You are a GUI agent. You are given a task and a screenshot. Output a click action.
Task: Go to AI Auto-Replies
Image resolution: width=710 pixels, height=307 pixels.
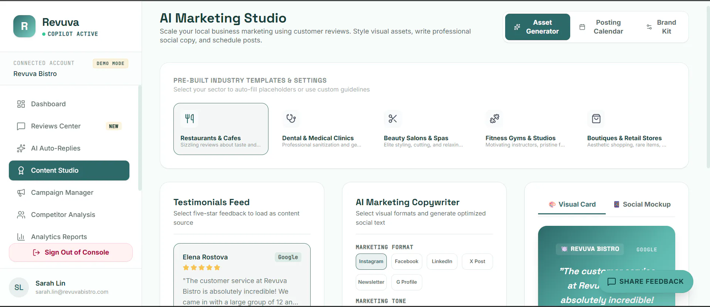(x=69, y=148)
